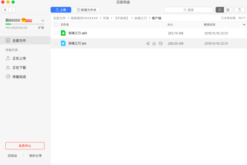Select all files with header checkbox
The height and width of the screenshot is (165, 247).
[56, 25]
